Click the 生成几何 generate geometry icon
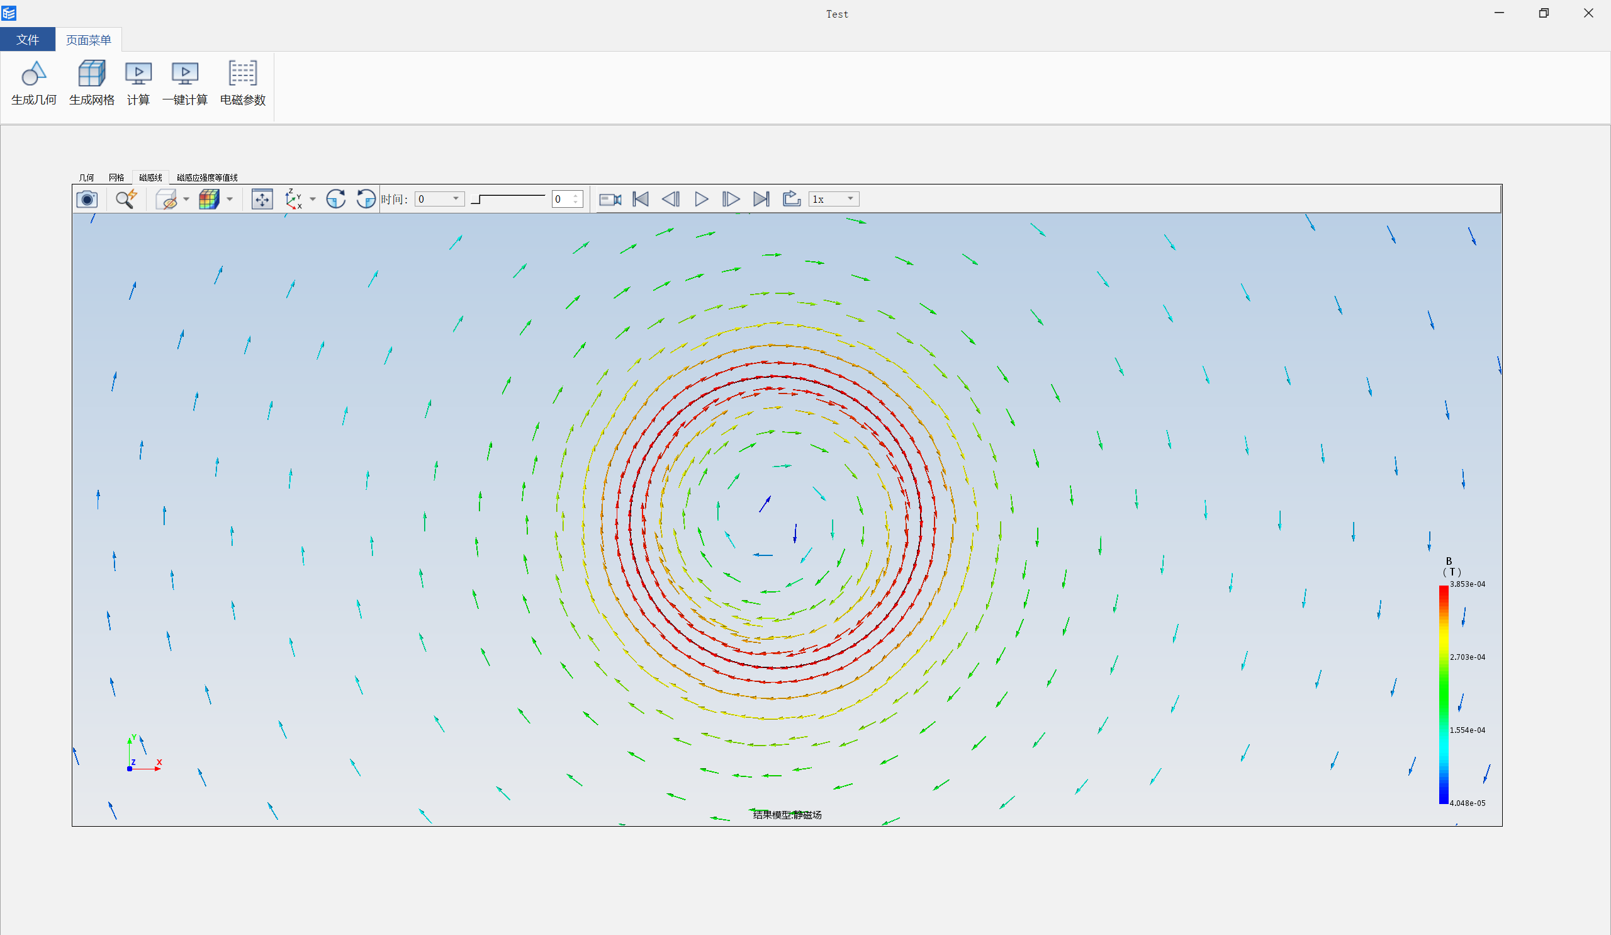This screenshot has height=935, width=1611. pyautogui.click(x=34, y=83)
